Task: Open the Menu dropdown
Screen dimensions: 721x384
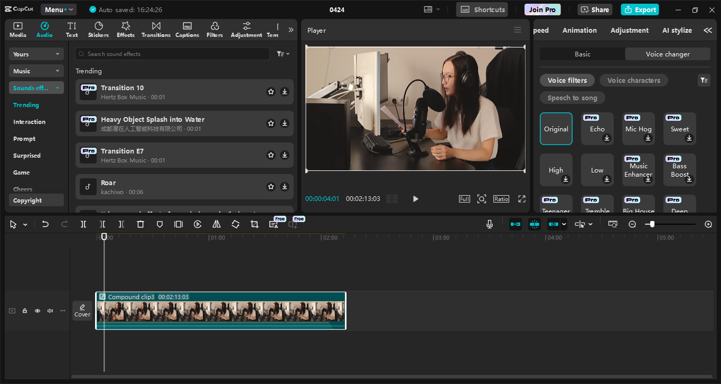Action: 58,9
